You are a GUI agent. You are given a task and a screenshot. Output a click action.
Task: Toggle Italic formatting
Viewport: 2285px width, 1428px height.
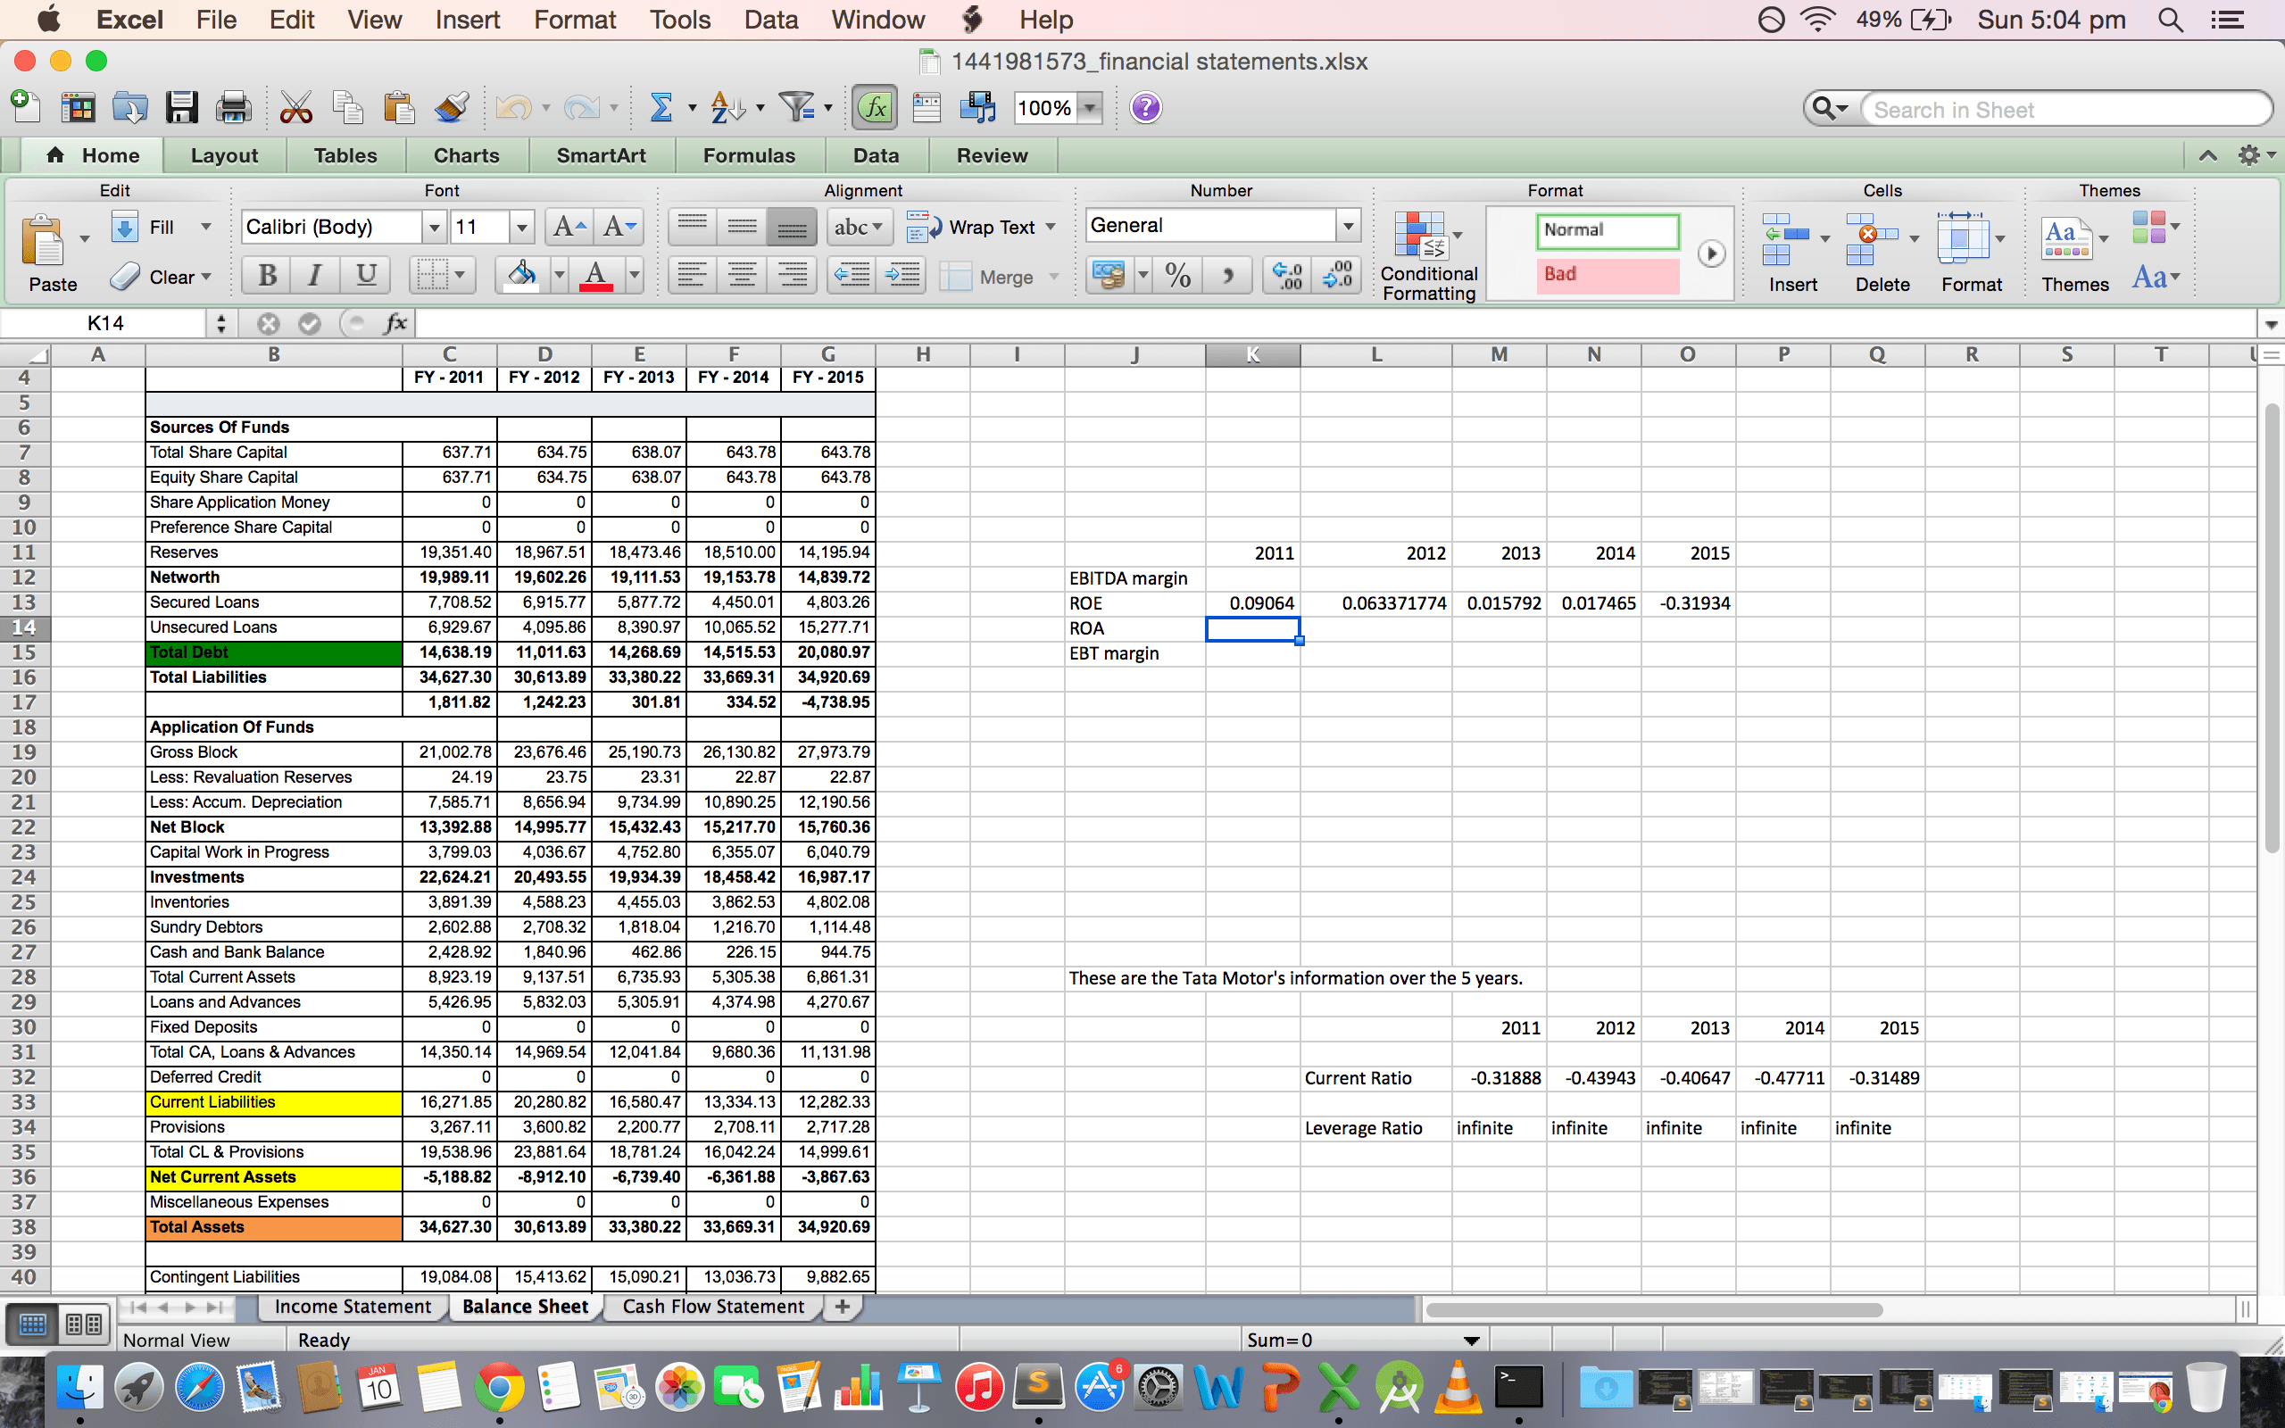pos(314,275)
